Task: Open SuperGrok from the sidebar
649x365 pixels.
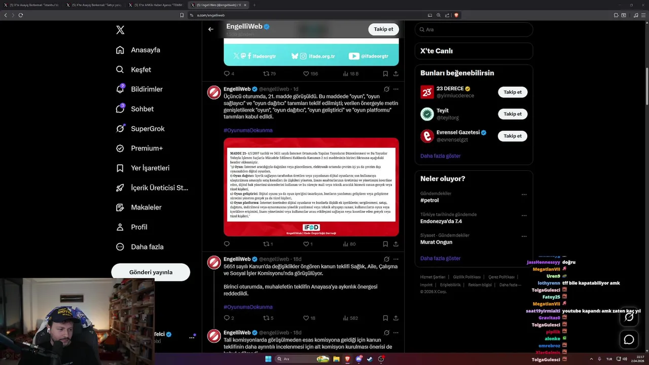Action: tap(140, 129)
